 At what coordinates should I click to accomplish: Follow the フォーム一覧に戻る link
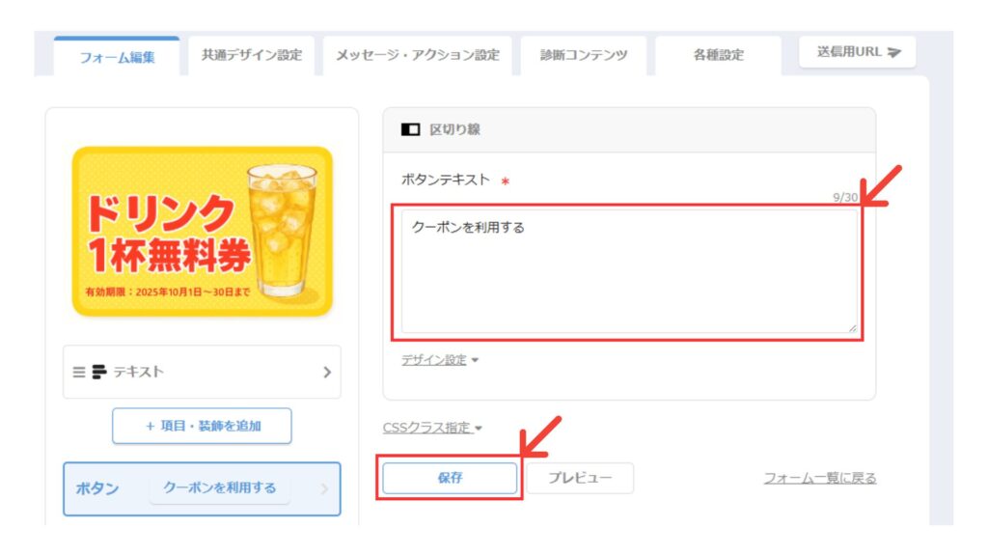[x=820, y=479]
